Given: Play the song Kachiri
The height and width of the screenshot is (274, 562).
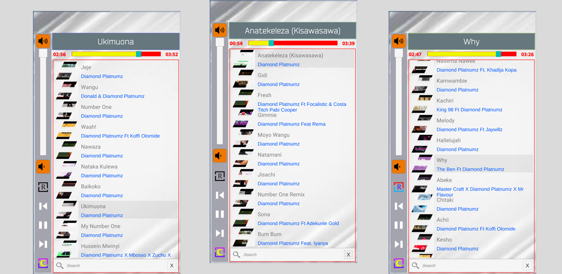Looking at the screenshot, I should [471, 105].
